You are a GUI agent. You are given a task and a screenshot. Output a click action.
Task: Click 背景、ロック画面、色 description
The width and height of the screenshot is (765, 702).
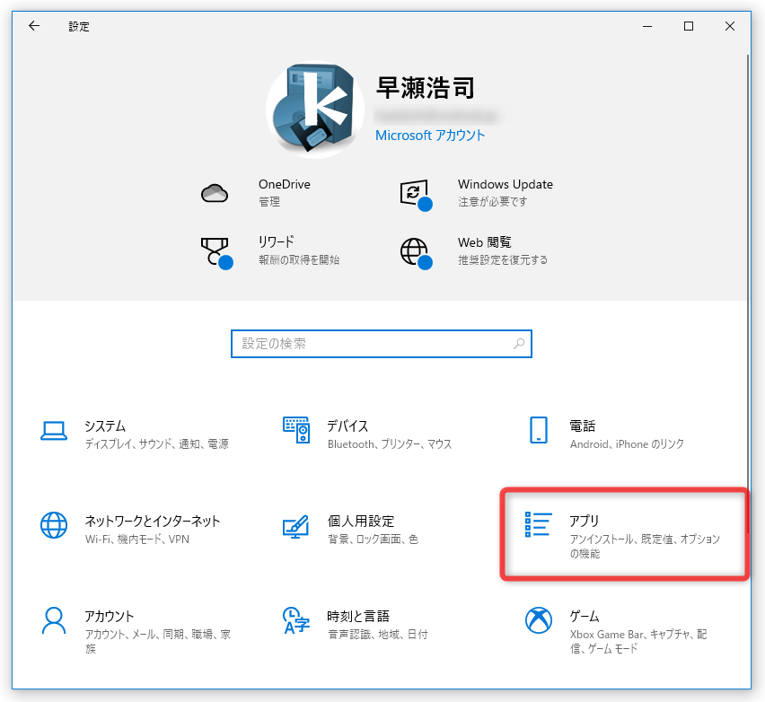[373, 539]
